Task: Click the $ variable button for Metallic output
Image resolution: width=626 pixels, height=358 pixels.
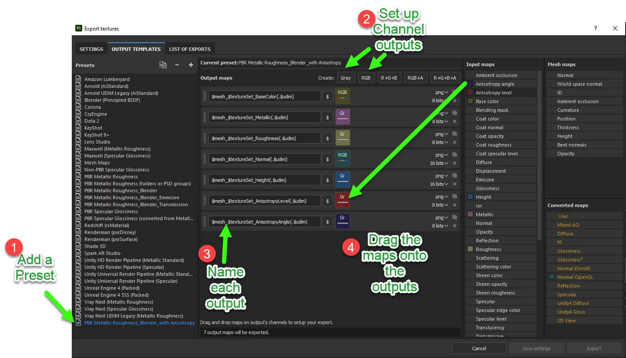Action: tap(327, 117)
